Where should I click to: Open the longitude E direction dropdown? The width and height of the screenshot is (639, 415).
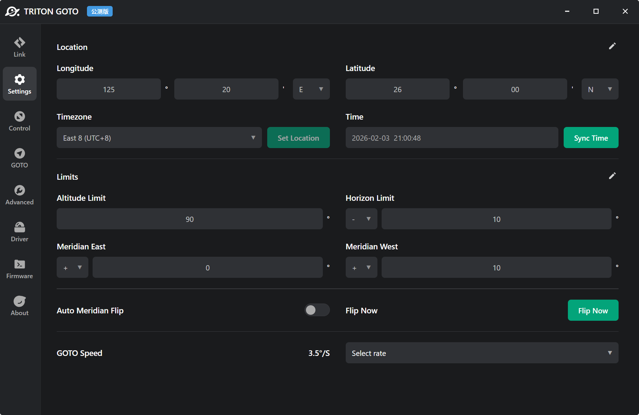click(311, 89)
